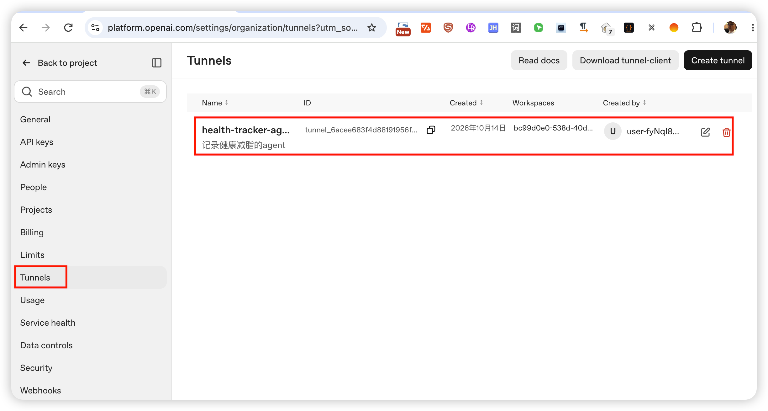The height and width of the screenshot is (411, 768).
Task: Select Service health from sidebar
Action: 48,323
